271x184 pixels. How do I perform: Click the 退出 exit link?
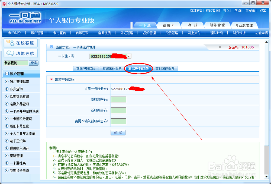[262, 10]
